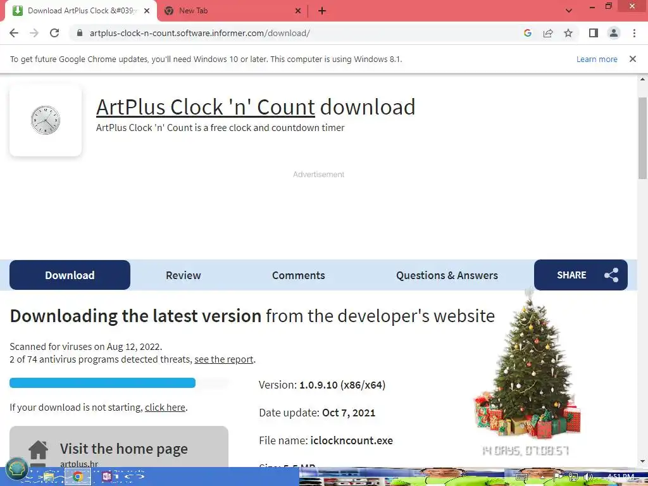Open the Questions & Answers tab

click(x=447, y=275)
